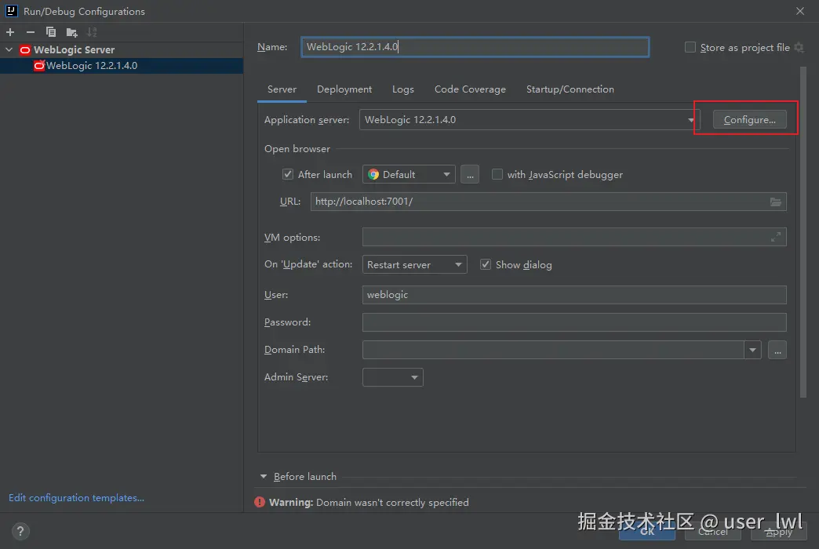Open the Startup/Connection tab
The width and height of the screenshot is (819, 549).
(x=570, y=89)
